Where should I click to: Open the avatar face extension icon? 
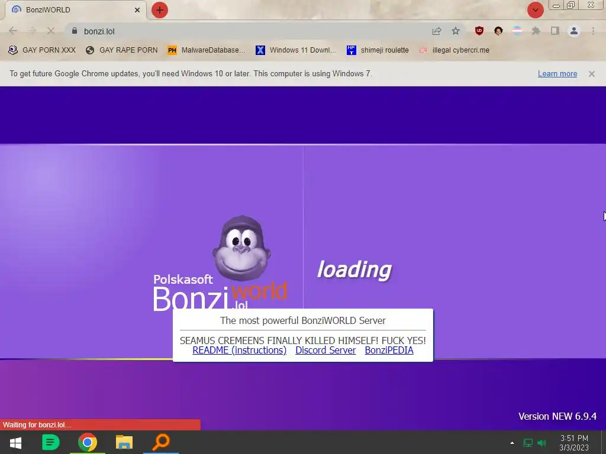pos(498,31)
